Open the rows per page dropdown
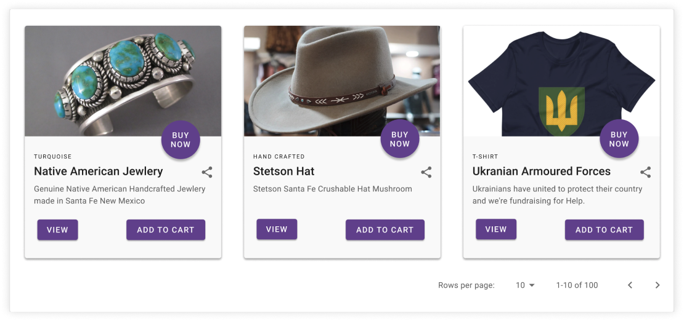Image resolution: width=684 pixels, height=321 pixels. coord(525,285)
